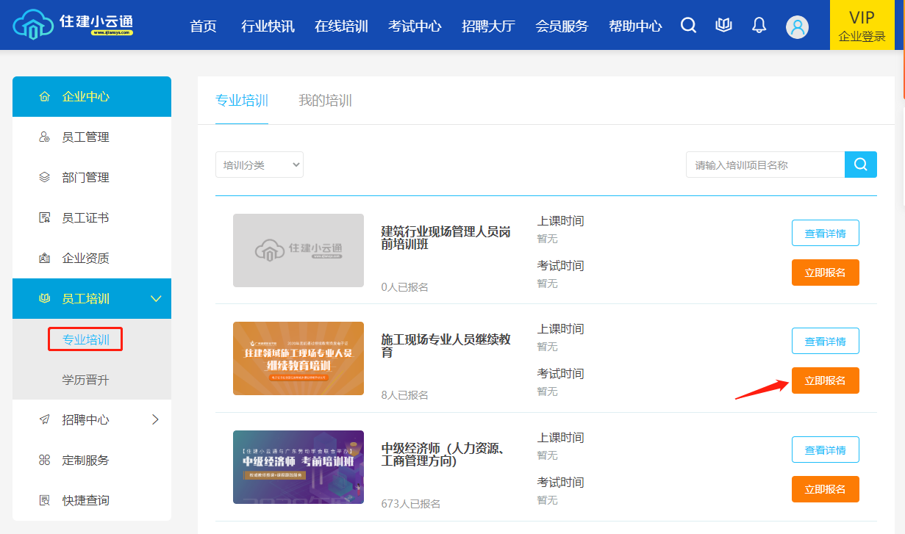This screenshot has height=534, width=905.
Task: Click 立即报名 for 施工现场专业人员继续教育
Action: pos(825,380)
